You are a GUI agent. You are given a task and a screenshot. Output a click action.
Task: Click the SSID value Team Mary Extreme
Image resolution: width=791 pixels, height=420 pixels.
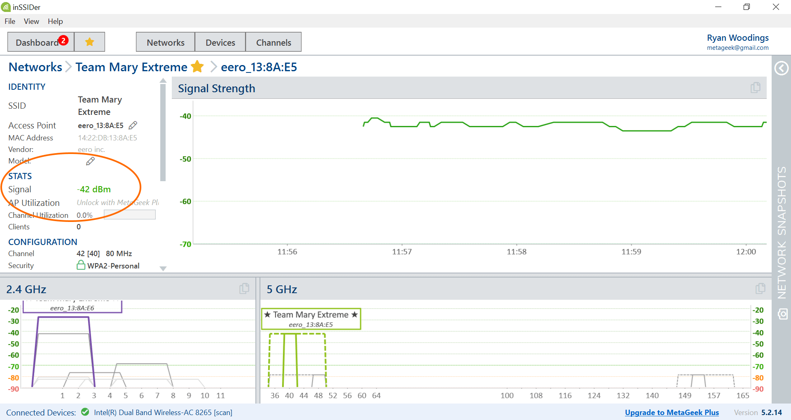(x=100, y=106)
